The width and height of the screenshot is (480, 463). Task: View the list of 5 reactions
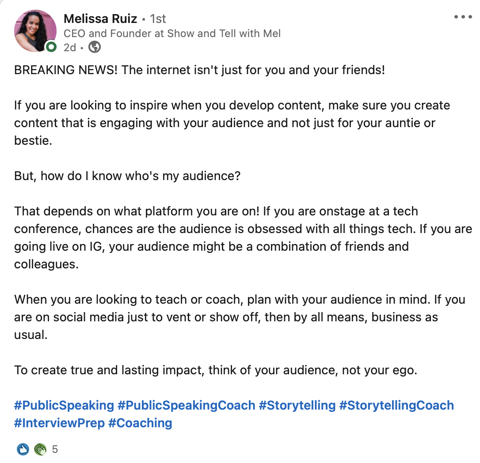(55, 449)
